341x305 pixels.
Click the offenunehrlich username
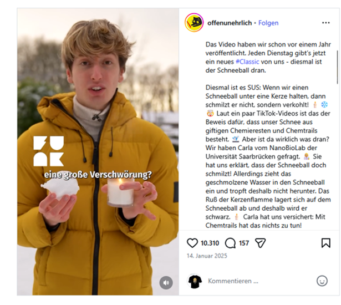point(230,23)
